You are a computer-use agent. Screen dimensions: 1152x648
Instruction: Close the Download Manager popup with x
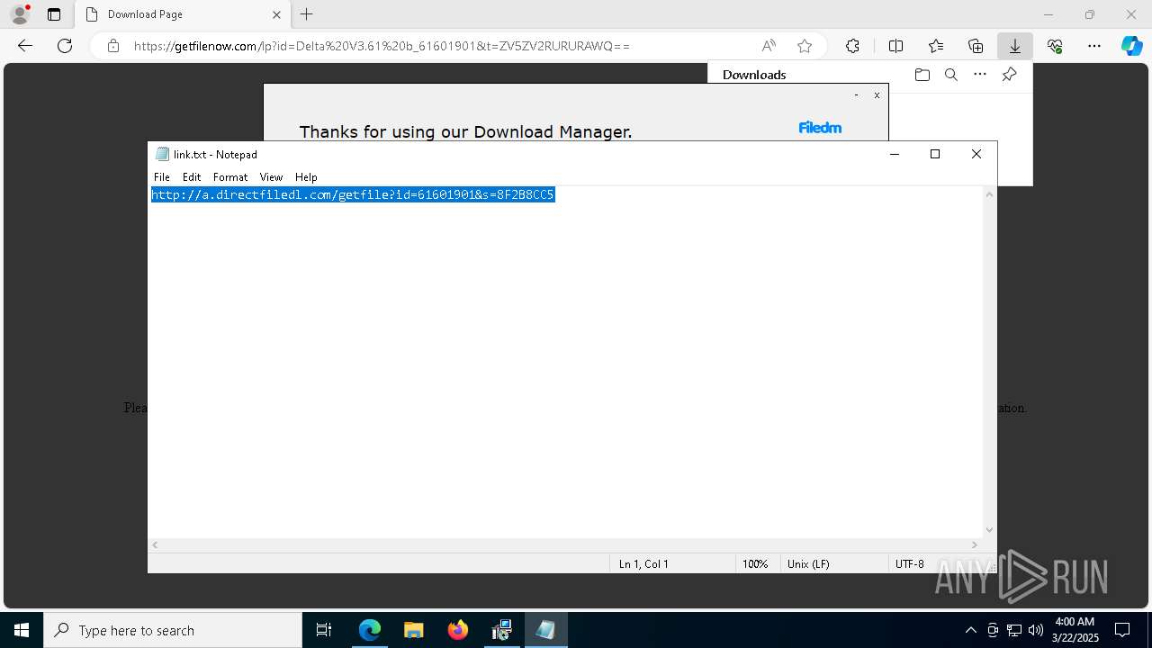coord(877,94)
